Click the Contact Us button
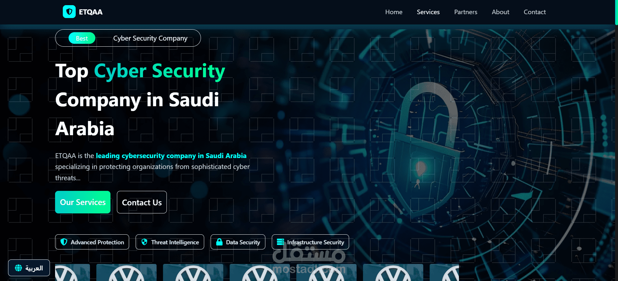Image resolution: width=618 pixels, height=281 pixels. pyautogui.click(x=142, y=202)
